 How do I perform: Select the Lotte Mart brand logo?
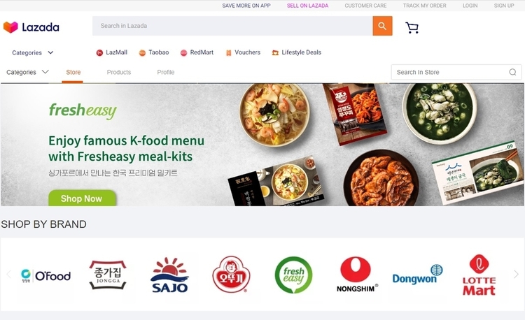[x=479, y=275]
